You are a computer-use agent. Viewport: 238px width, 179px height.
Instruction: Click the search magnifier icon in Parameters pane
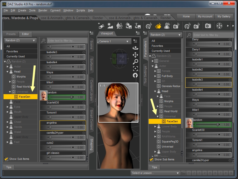point(189,35)
